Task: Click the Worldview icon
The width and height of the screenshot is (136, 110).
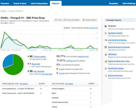Action: [x=106, y=54]
